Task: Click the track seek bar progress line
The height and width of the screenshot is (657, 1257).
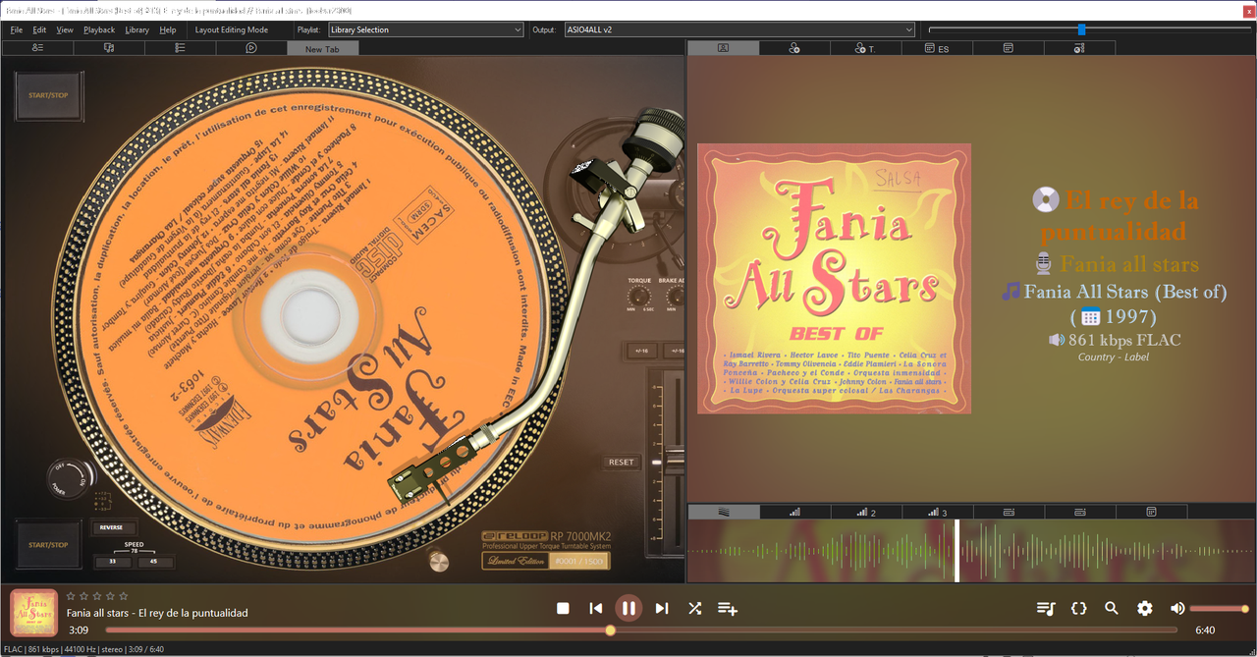Action: (641, 630)
